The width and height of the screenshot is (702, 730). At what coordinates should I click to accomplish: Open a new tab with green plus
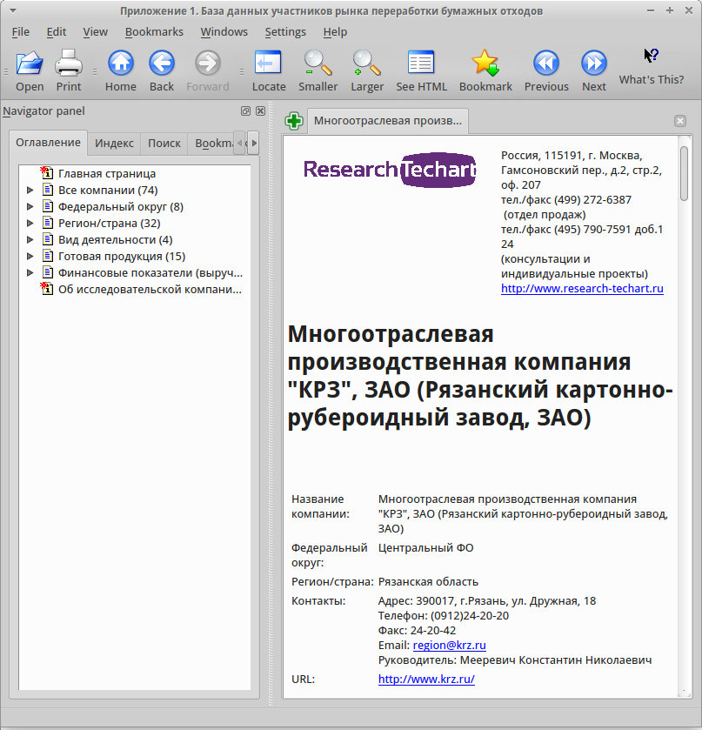tap(294, 121)
